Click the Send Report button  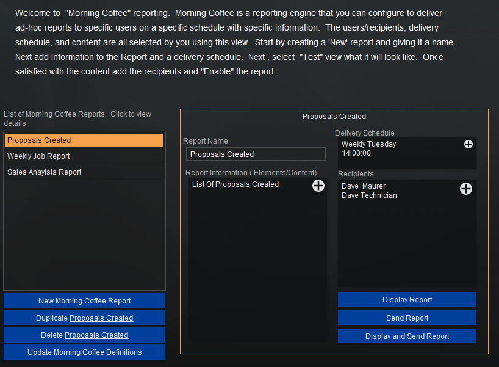pos(407,318)
